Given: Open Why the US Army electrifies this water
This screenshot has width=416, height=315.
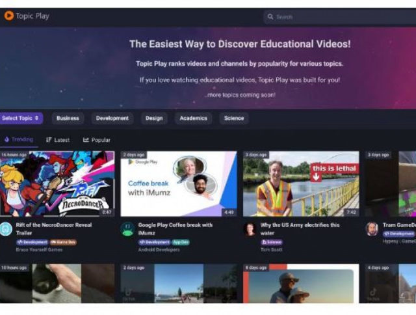Looking at the screenshot, I should pyautogui.click(x=300, y=229).
